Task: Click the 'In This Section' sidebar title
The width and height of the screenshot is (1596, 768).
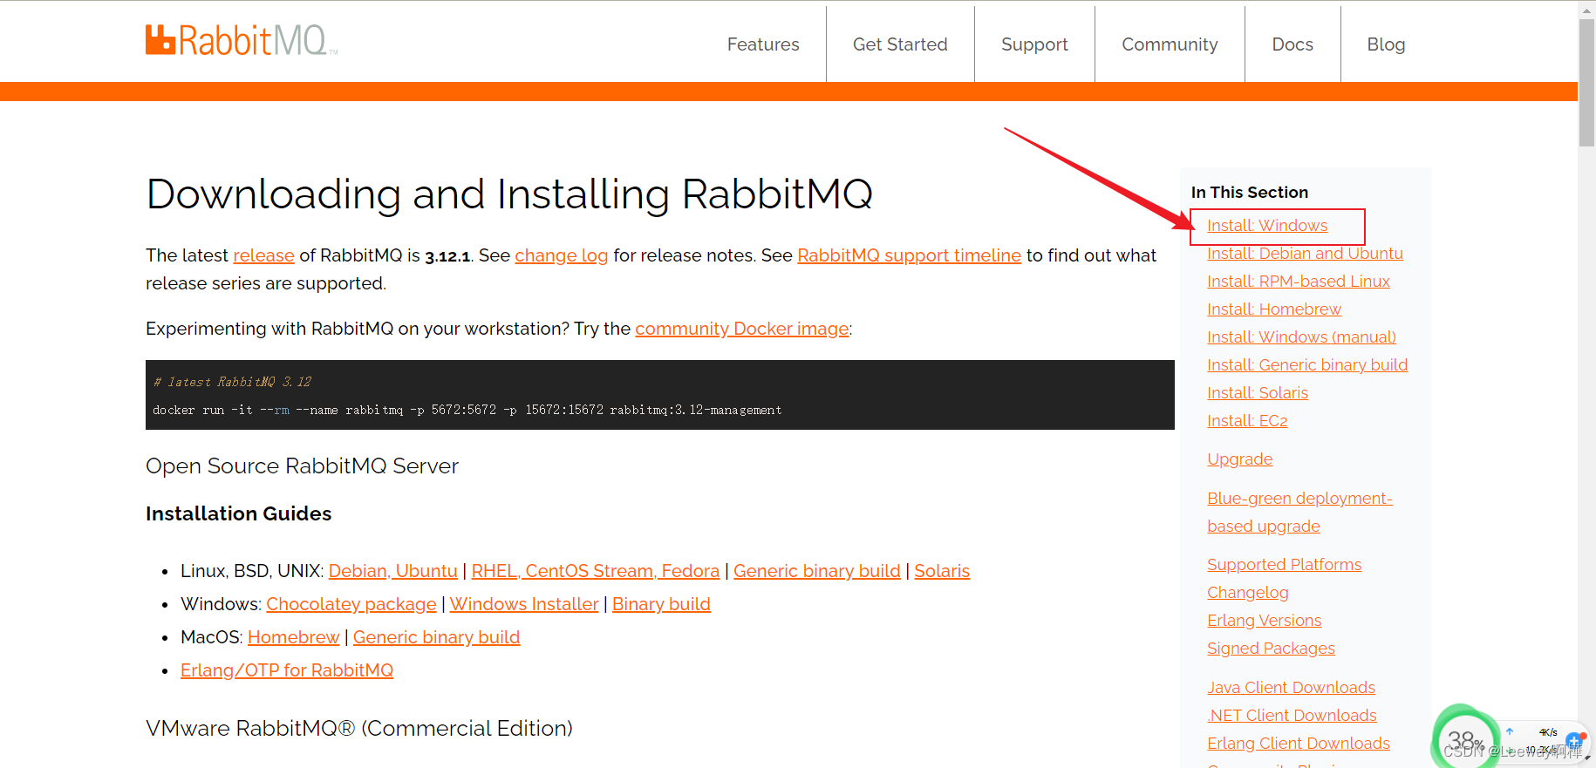Action: 1250,193
